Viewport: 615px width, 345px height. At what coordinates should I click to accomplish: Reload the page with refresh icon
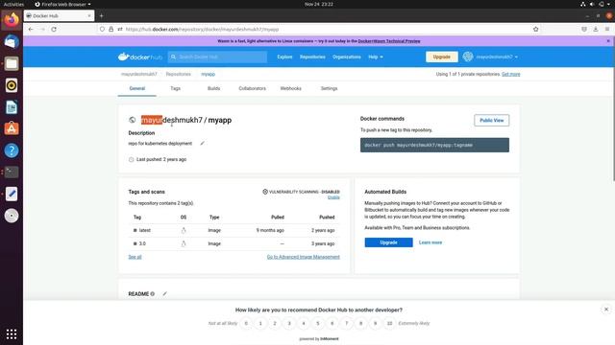(54, 30)
